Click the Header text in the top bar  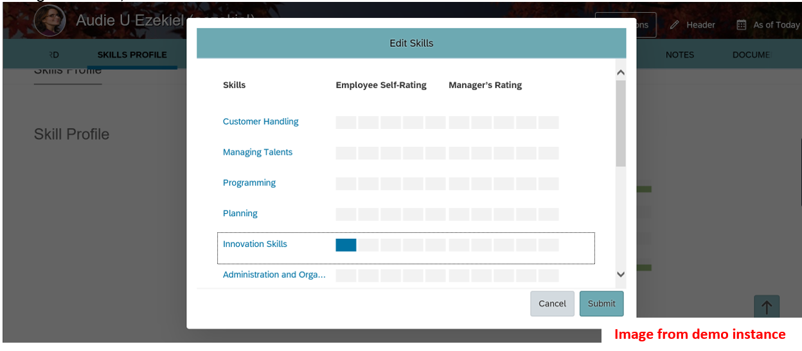tap(700, 25)
